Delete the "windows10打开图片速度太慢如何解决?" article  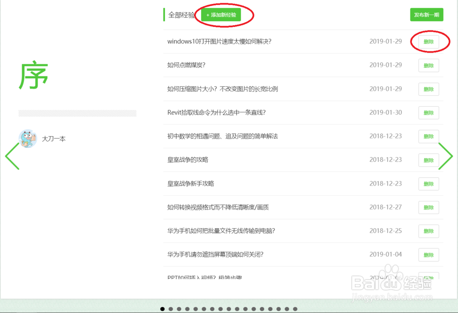click(428, 41)
